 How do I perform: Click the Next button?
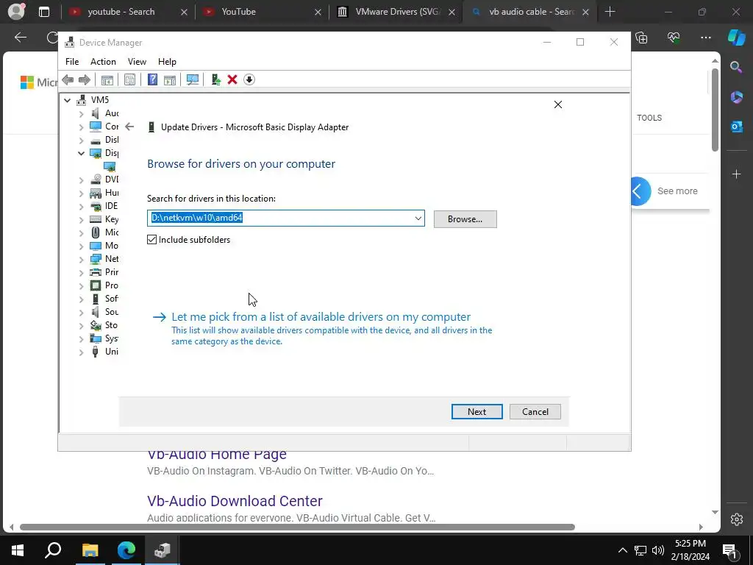coord(477,412)
